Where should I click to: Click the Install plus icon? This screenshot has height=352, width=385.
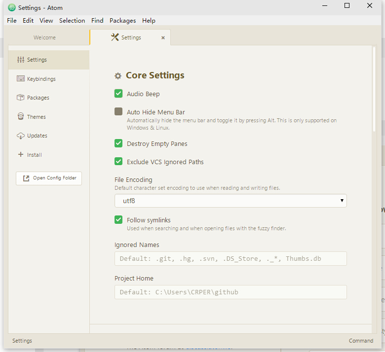tap(20, 154)
